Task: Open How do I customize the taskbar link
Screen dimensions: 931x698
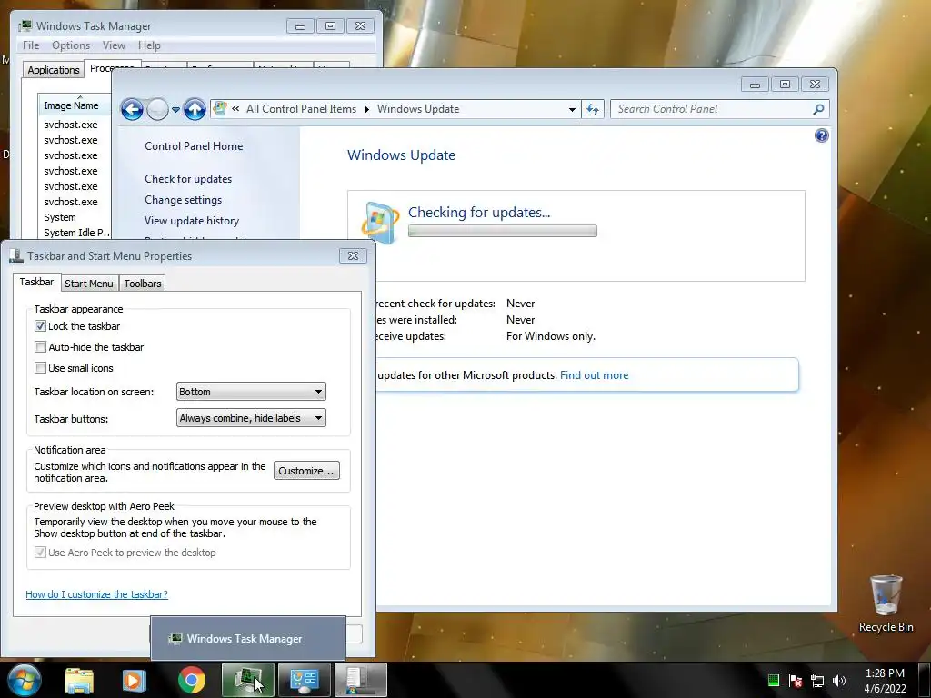Action: 96,594
